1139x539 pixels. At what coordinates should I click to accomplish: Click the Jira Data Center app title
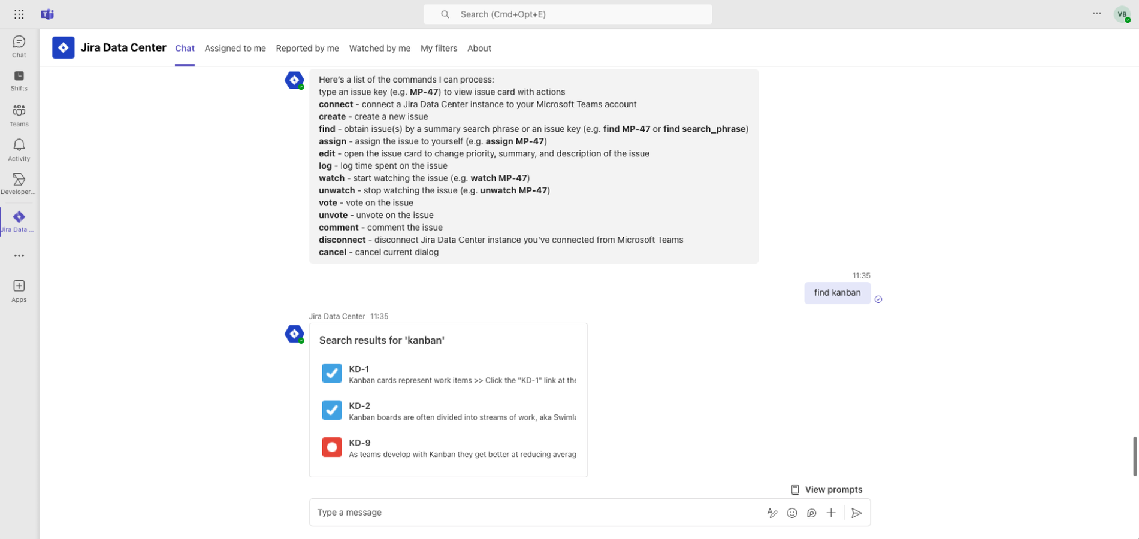tap(123, 47)
